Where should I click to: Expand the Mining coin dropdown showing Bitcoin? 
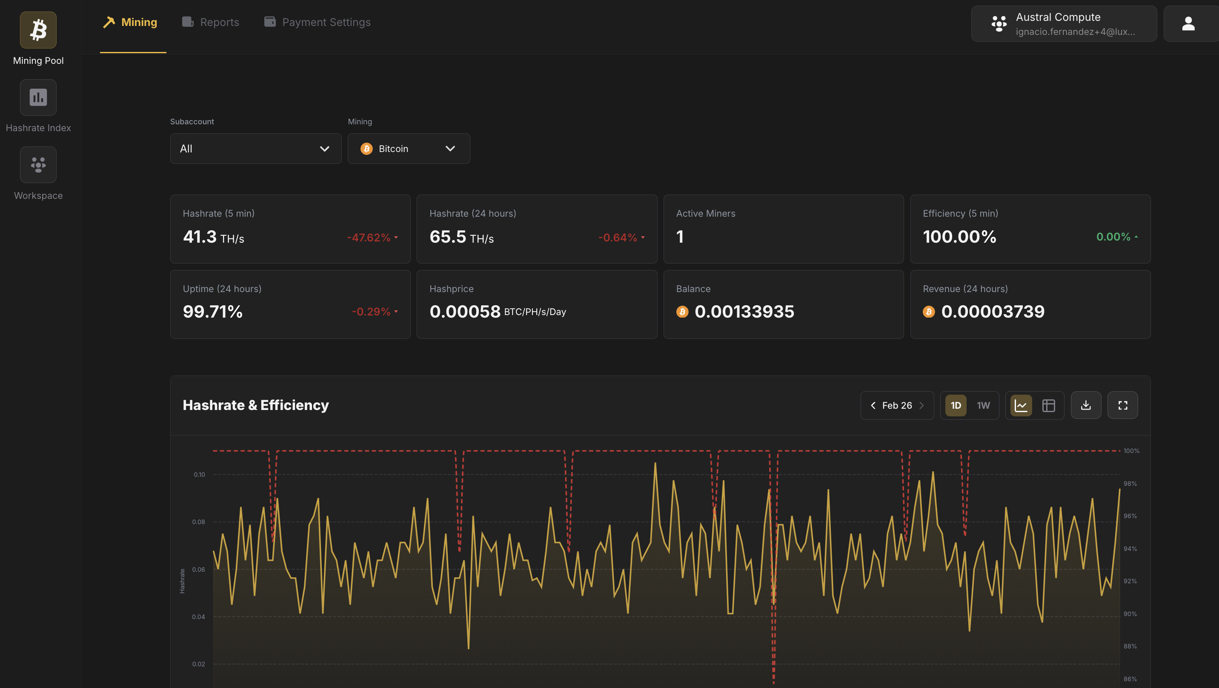[409, 149]
